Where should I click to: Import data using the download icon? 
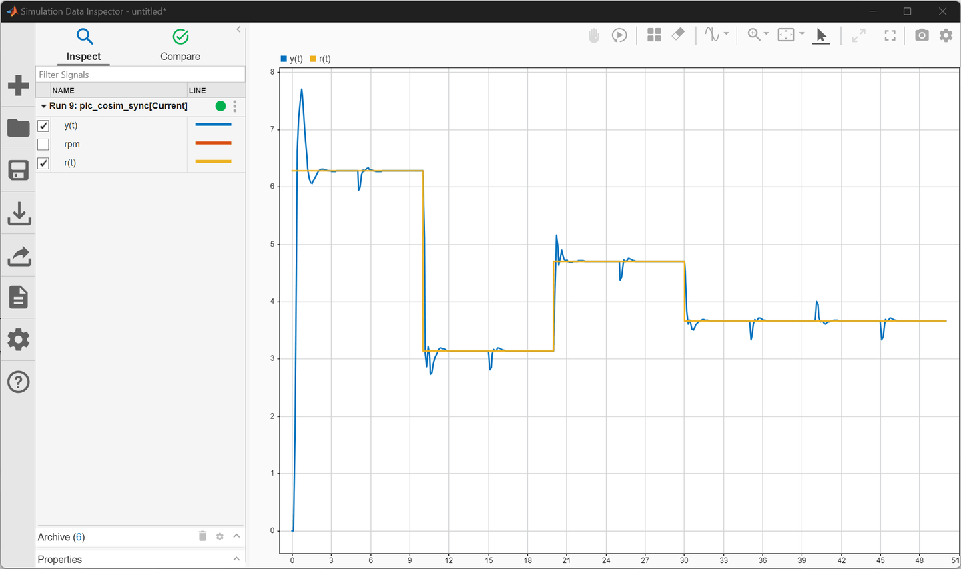(18, 213)
